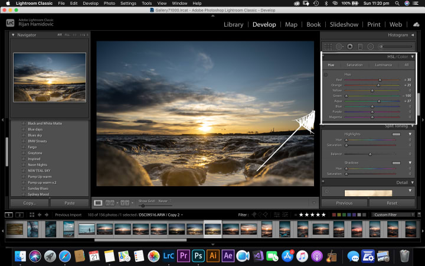The width and height of the screenshot is (425, 266).
Task: Filter by flagged status flag icon
Action: click(254, 215)
